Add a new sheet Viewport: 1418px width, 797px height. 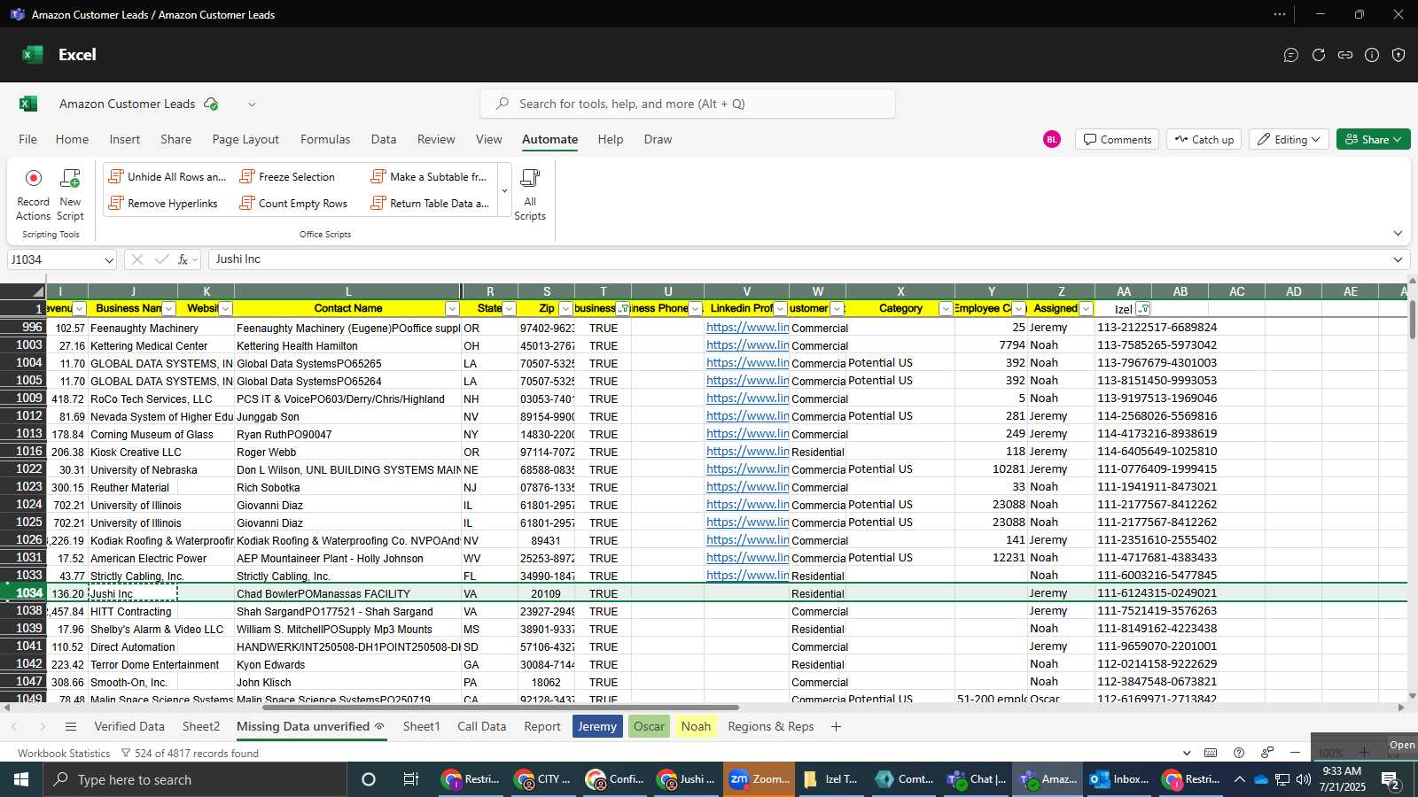point(836,726)
